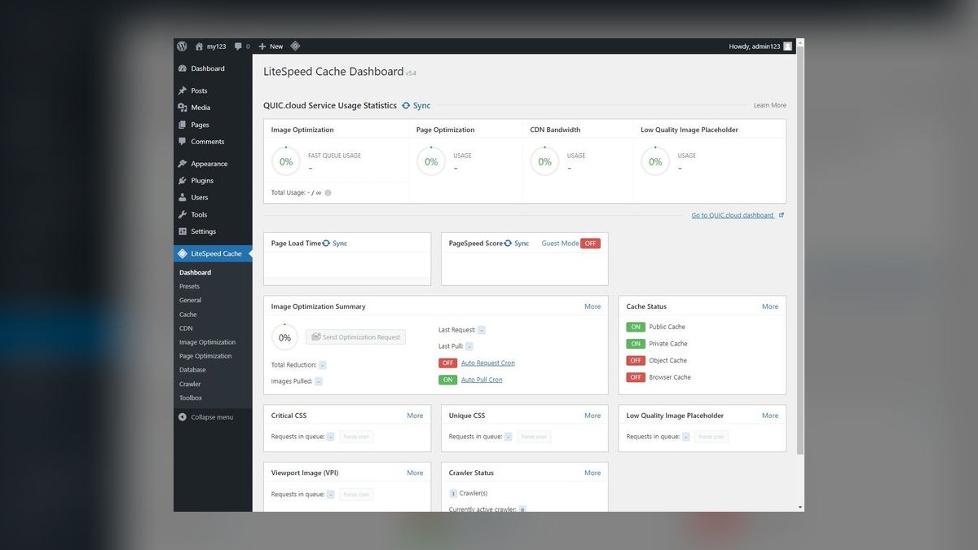This screenshot has height=550, width=978.
Task: Click the Guest Mode link
Action: [560, 244]
